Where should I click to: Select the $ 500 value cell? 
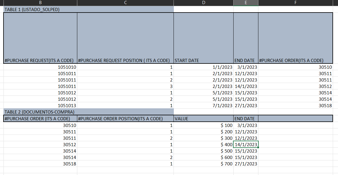pyautogui.click(x=204, y=151)
